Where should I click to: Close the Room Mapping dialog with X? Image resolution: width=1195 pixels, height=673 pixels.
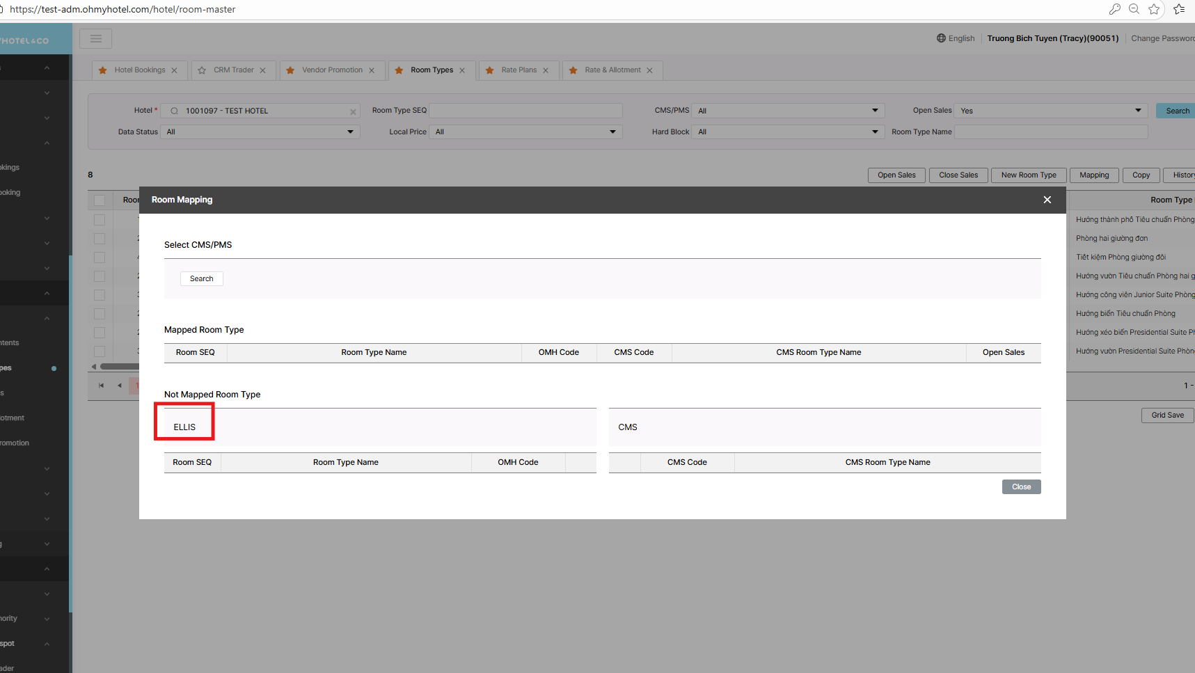click(x=1047, y=200)
